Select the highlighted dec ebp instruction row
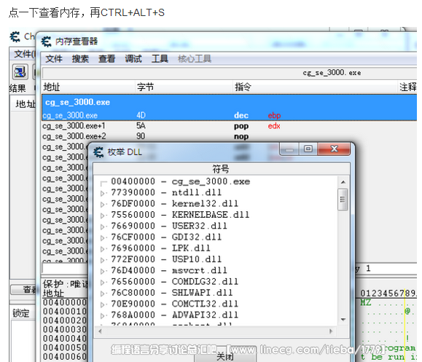The image size is (422, 362). 230,115
